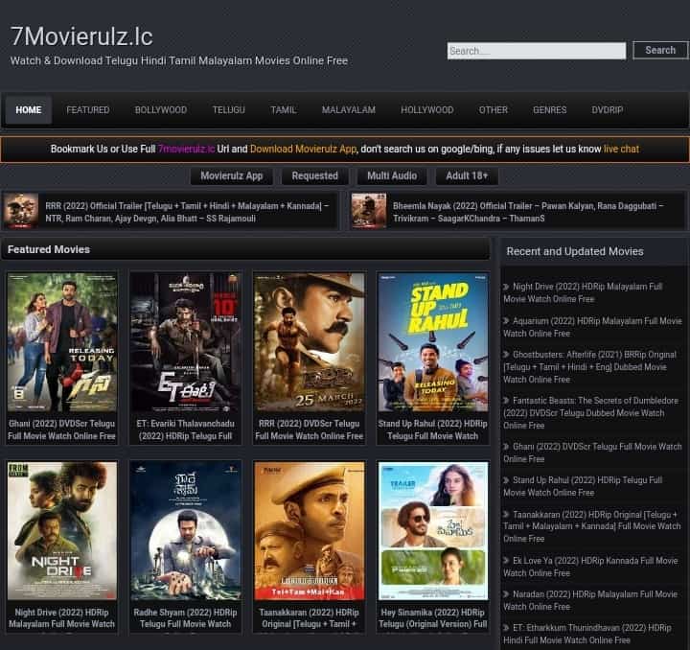690x650 pixels.
Task: Open the OTHER menu item
Action: [494, 110]
